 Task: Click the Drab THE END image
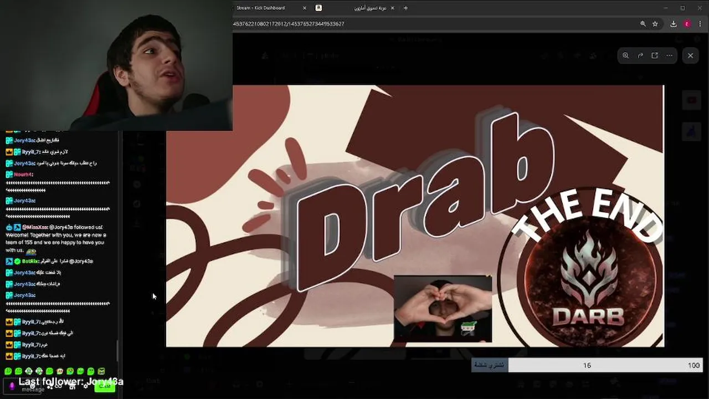click(x=415, y=216)
